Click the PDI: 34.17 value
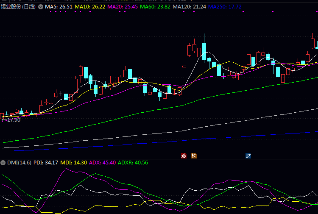 (x=46, y=163)
